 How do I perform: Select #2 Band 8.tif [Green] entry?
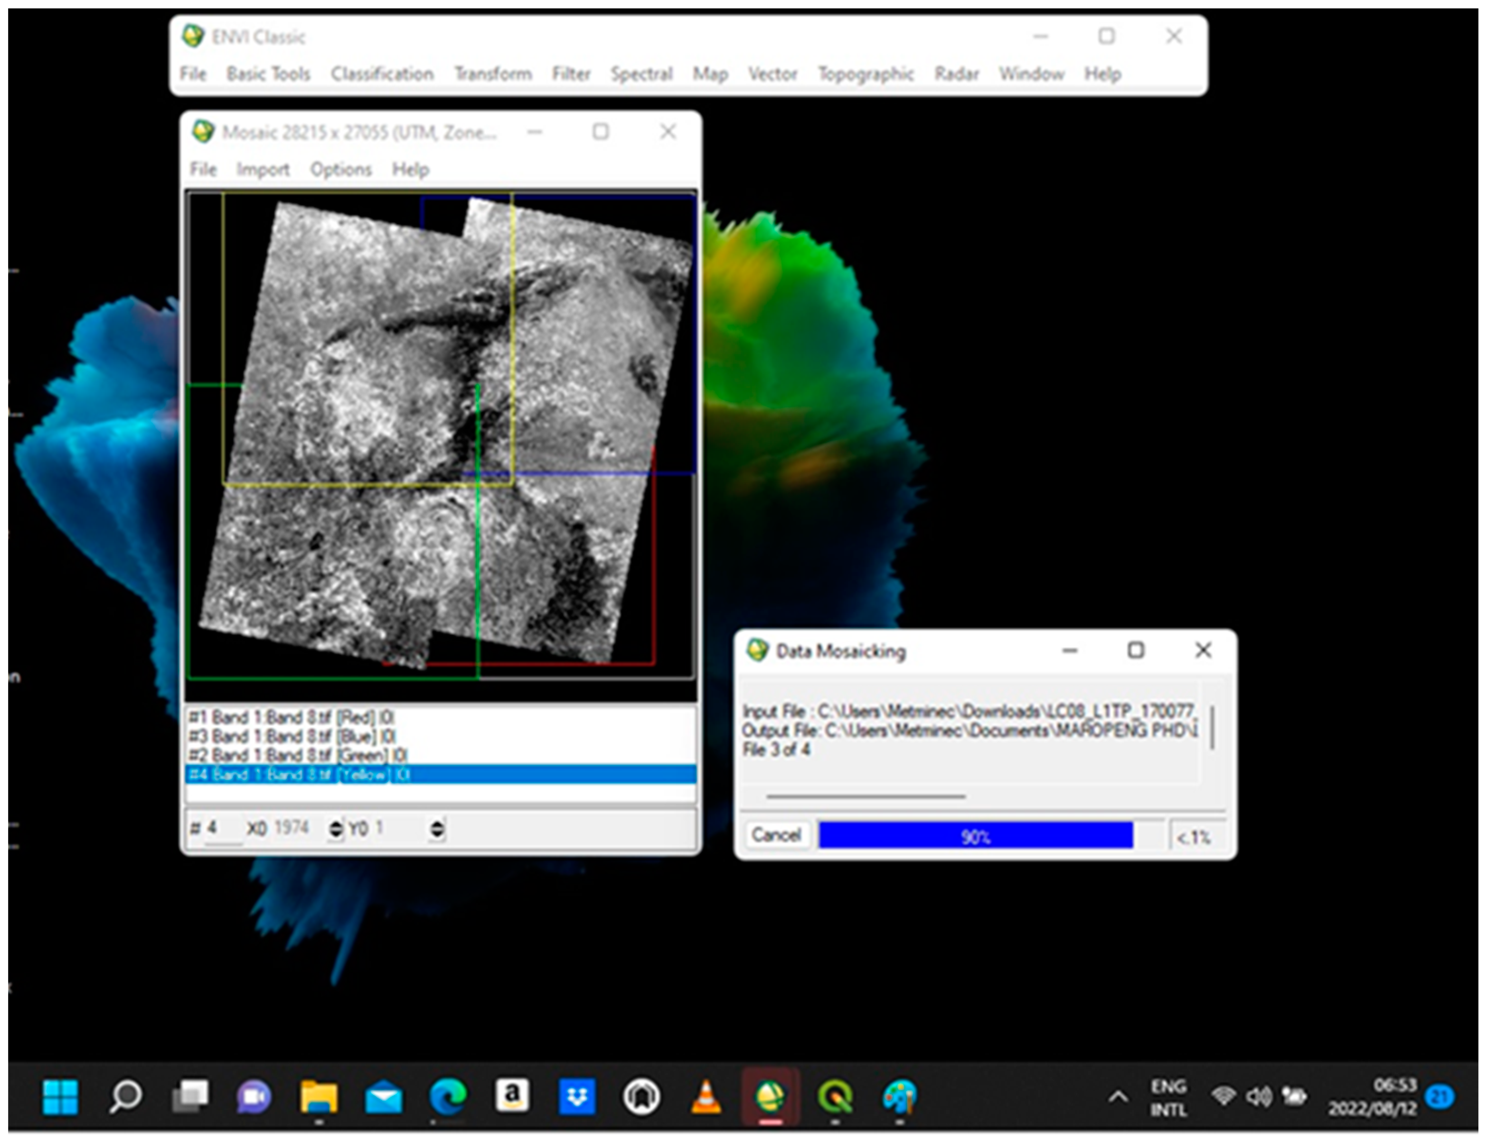click(x=298, y=755)
